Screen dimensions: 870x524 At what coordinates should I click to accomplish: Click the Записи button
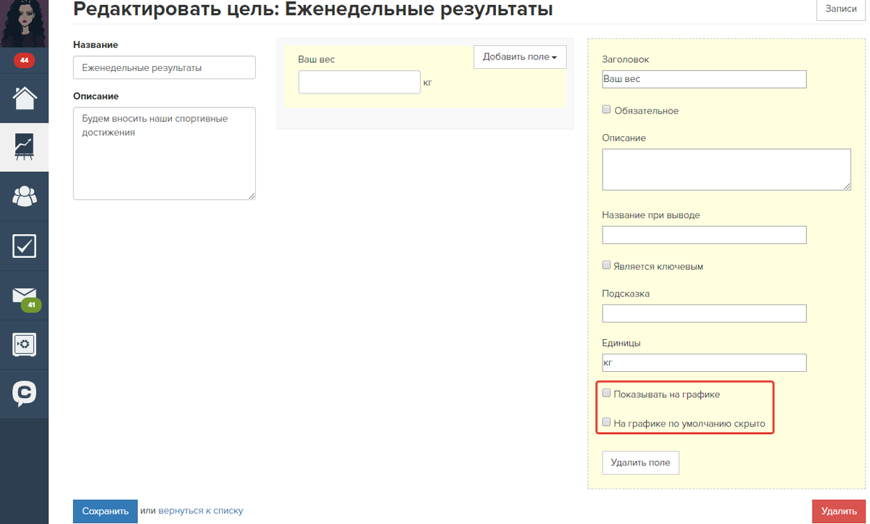point(841,9)
